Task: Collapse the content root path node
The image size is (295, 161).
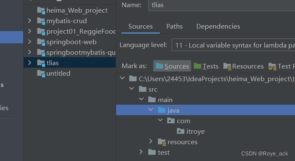Action: click(x=122, y=78)
